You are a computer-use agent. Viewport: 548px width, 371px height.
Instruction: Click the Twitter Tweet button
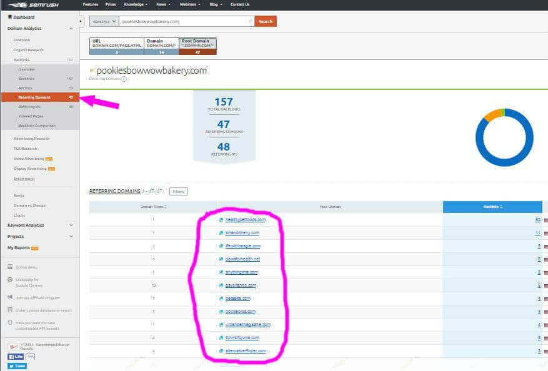click(x=17, y=366)
